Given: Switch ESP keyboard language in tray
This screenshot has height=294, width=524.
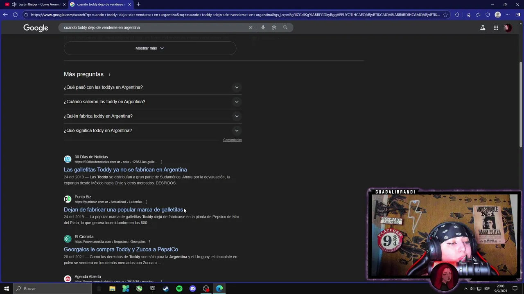Looking at the screenshot, I should [x=487, y=289].
